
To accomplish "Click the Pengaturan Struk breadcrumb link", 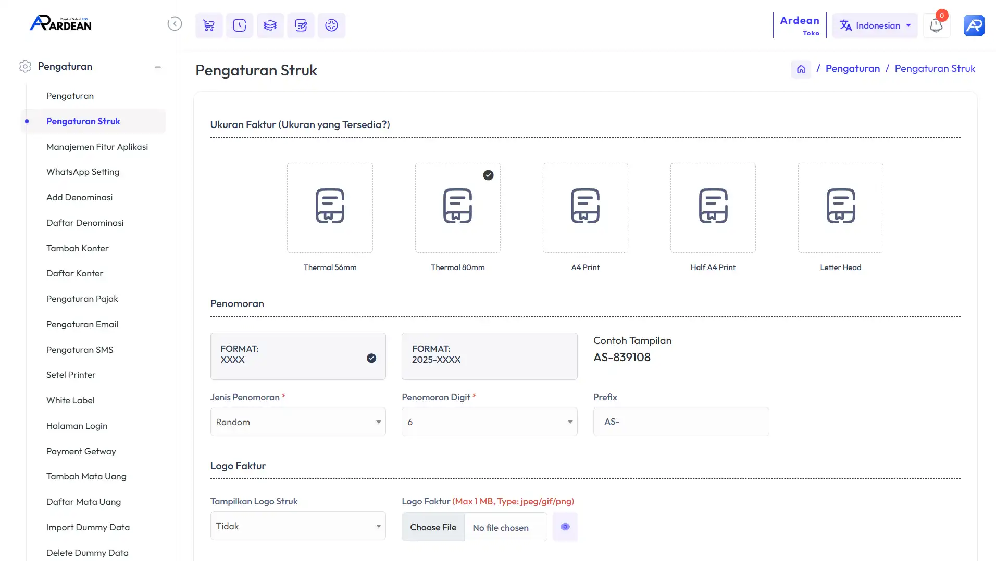I will click(935, 69).
